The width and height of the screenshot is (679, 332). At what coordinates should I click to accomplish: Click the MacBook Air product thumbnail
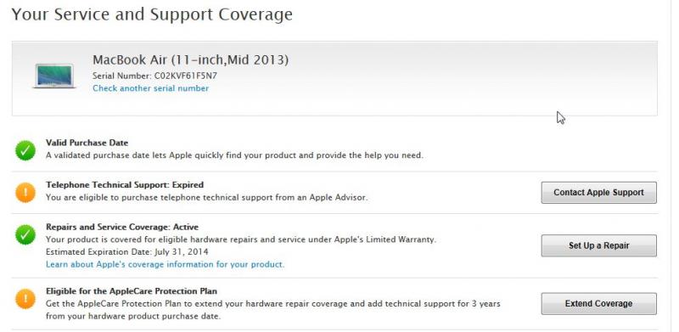point(54,76)
